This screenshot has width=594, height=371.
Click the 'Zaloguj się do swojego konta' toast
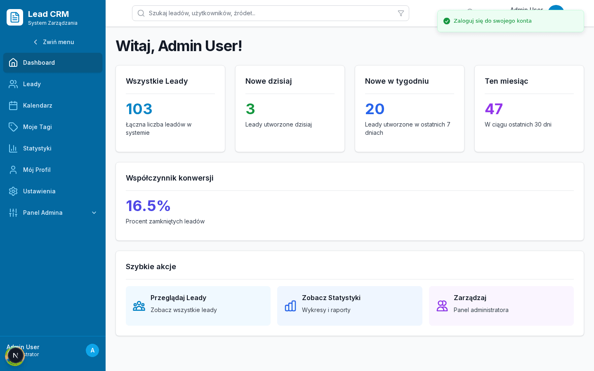coord(511,21)
